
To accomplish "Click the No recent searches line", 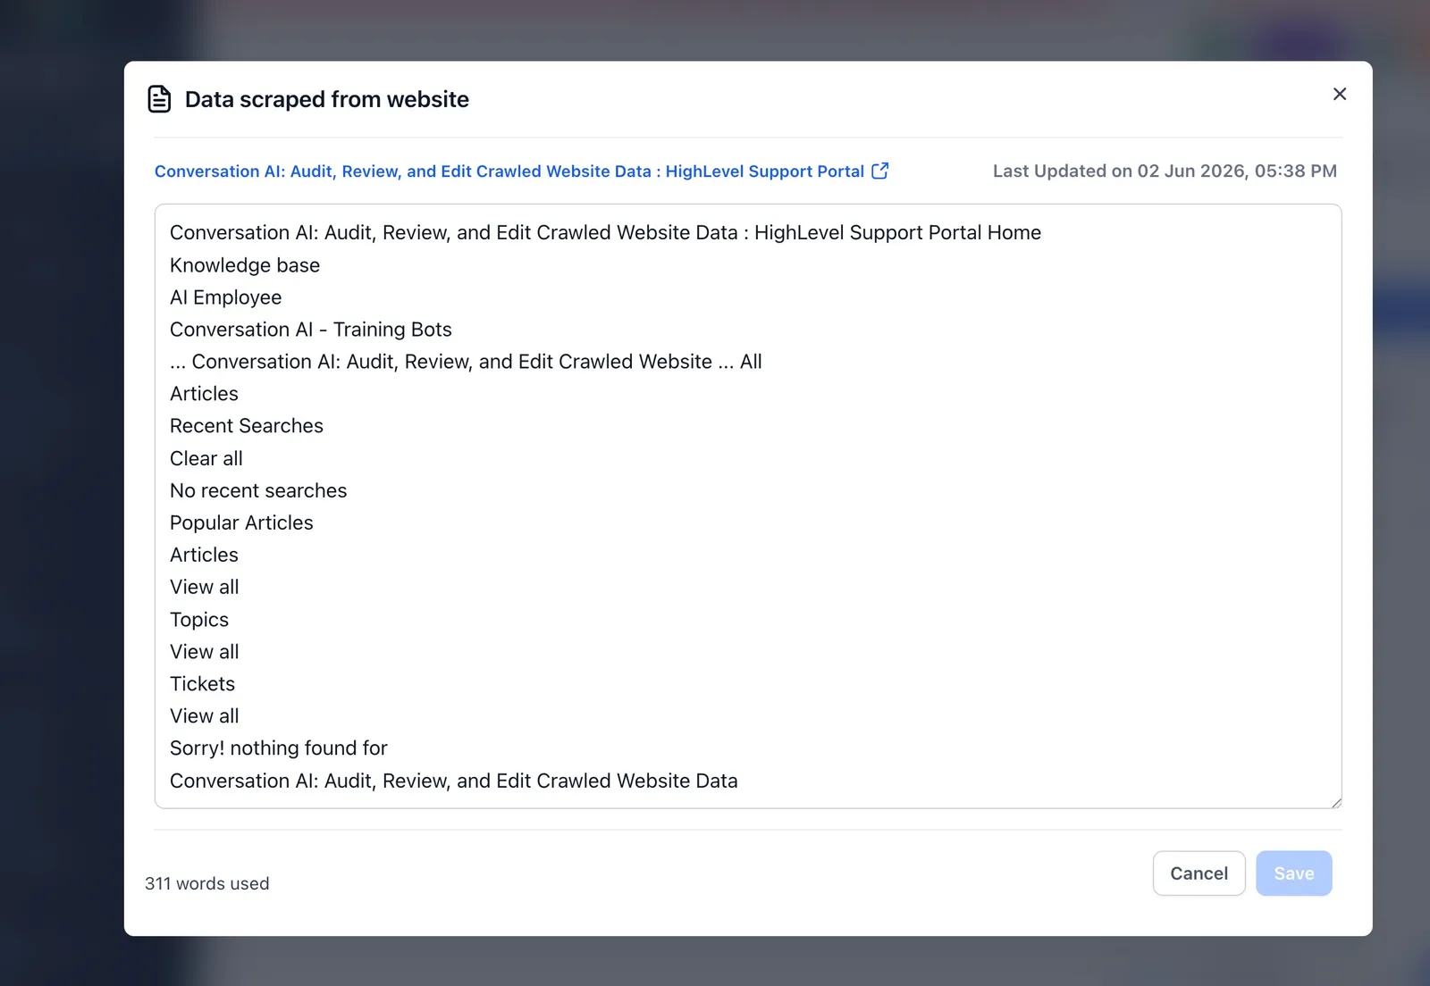I will [258, 490].
